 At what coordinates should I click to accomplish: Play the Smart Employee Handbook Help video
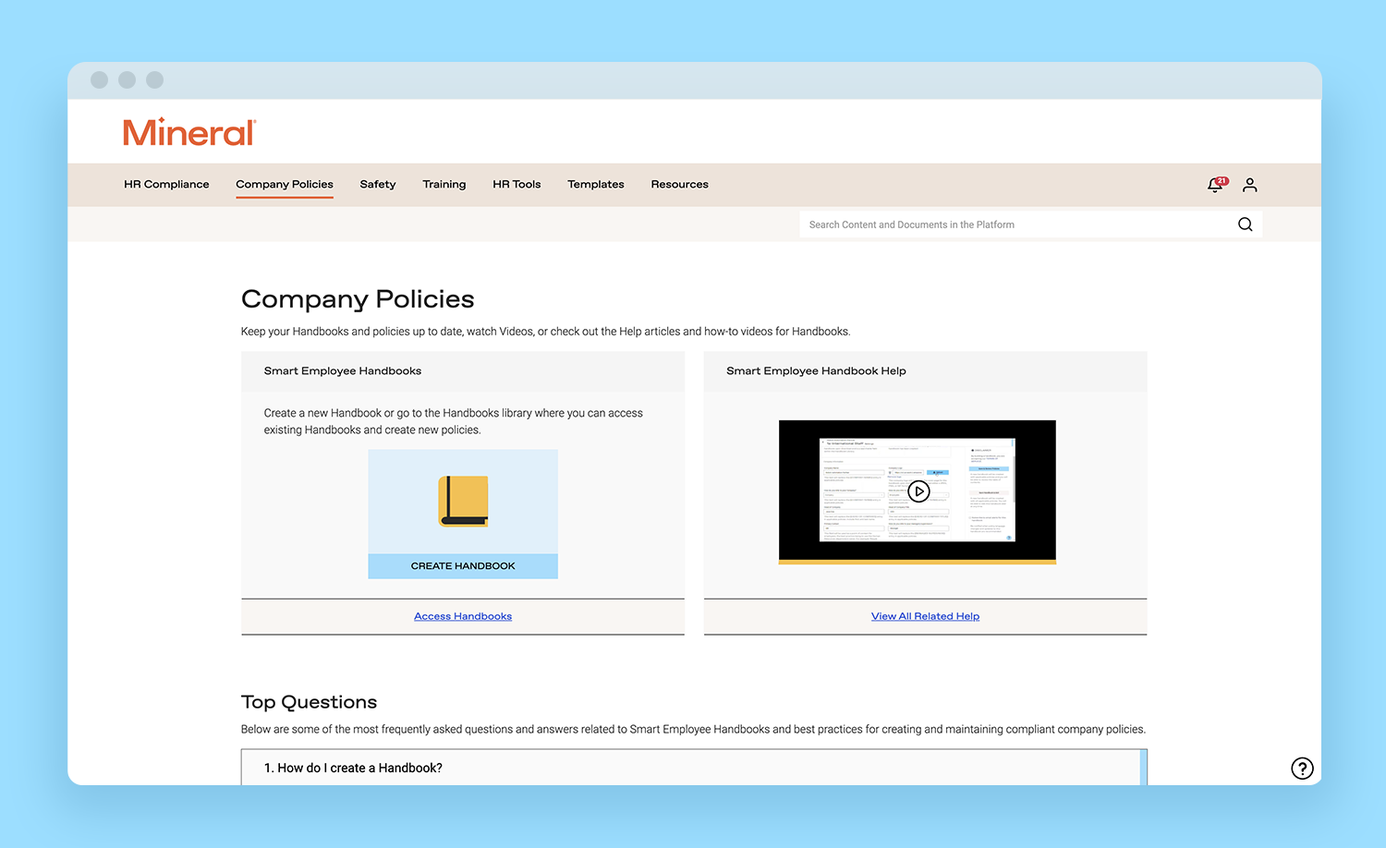click(918, 491)
